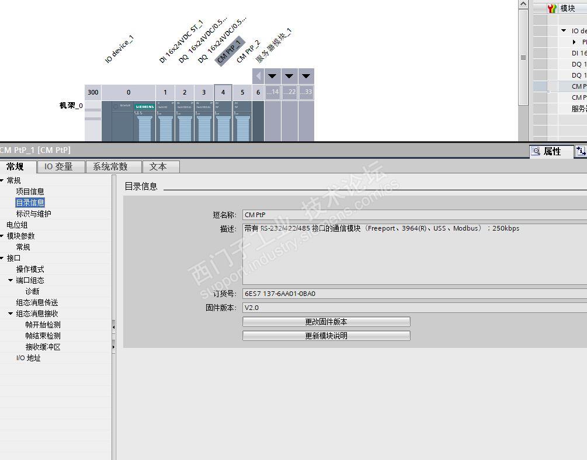Select rack slot 2 DQ module
This screenshot has height=460, width=587.
185,121
